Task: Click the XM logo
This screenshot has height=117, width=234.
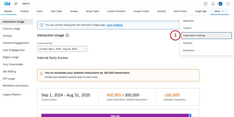Action: click(7, 4)
